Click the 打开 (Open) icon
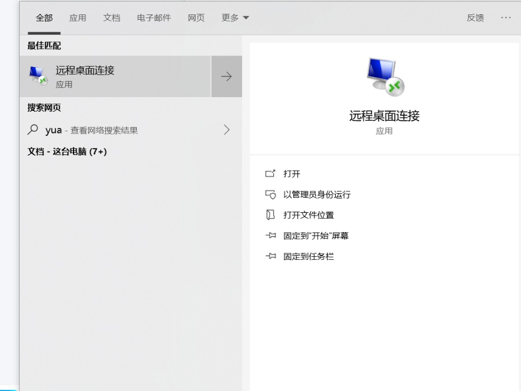The height and width of the screenshot is (391, 521). point(270,174)
